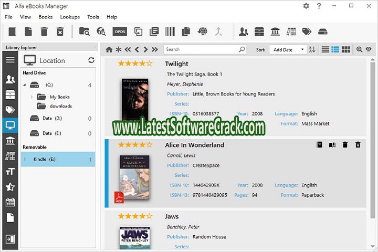Go to previous page arrow

pos(136,50)
